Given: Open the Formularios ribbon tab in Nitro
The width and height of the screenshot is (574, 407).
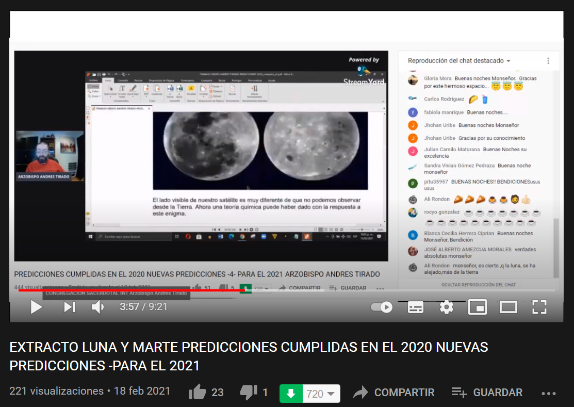Looking at the screenshot, I should coord(187,80).
